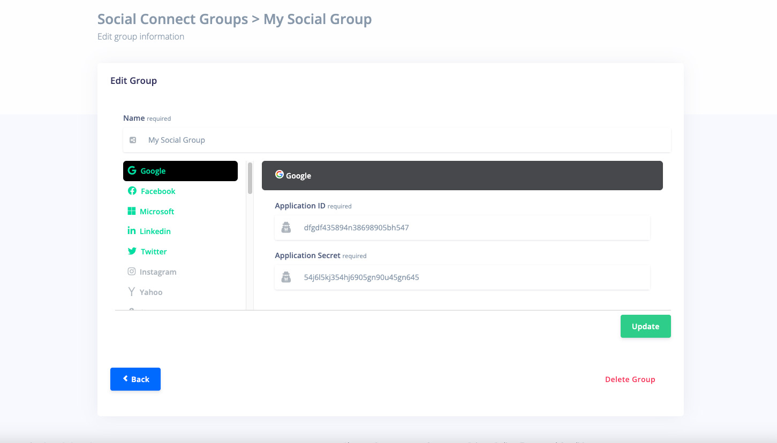The image size is (777, 443).
Task: Click the provider list scrollbar thumb
Action: [250, 178]
